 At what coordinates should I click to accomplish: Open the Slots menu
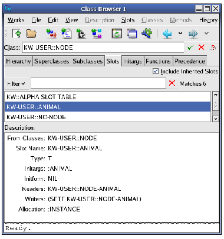(128, 20)
